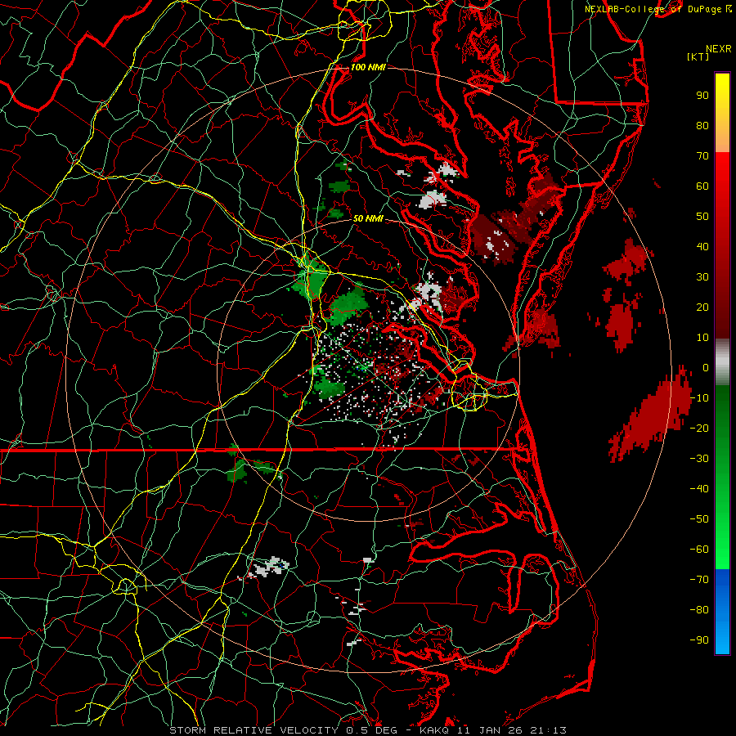Click the 50 NMI range ring label
This screenshot has height=736, width=736.
pyautogui.click(x=368, y=218)
